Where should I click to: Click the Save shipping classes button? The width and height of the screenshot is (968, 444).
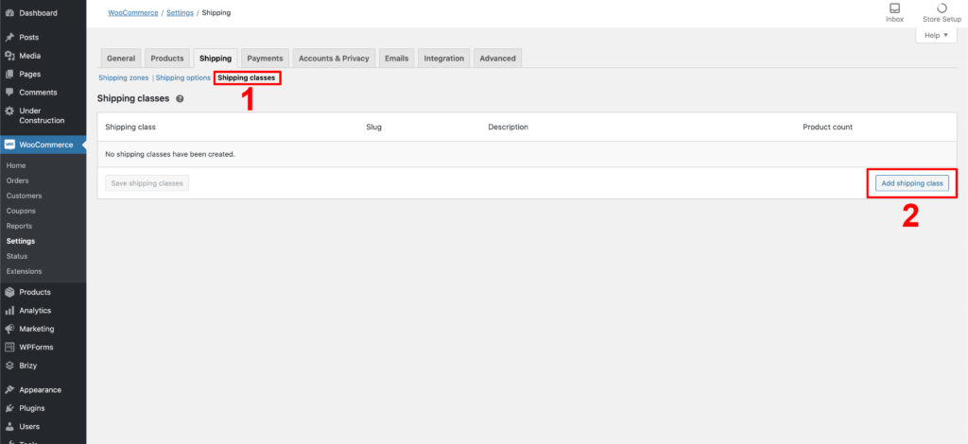147,183
